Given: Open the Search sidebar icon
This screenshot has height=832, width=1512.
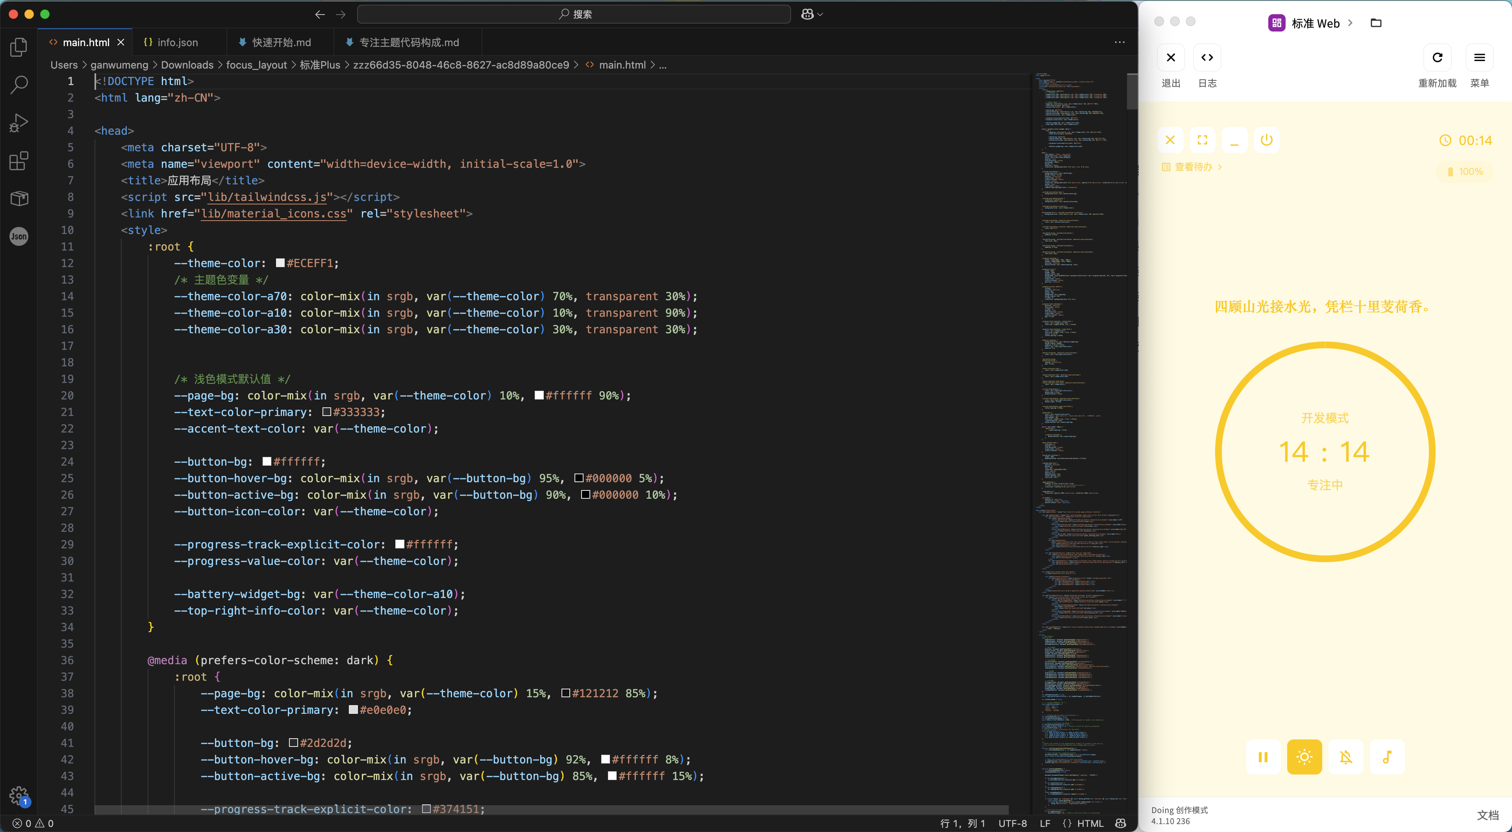Looking at the screenshot, I should point(19,85).
